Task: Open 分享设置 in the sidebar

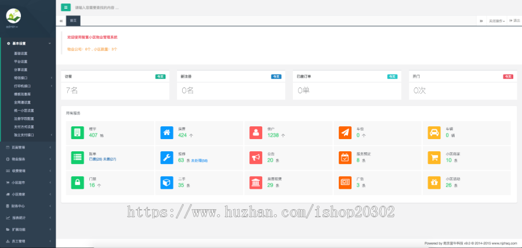Action: pos(21,70)
